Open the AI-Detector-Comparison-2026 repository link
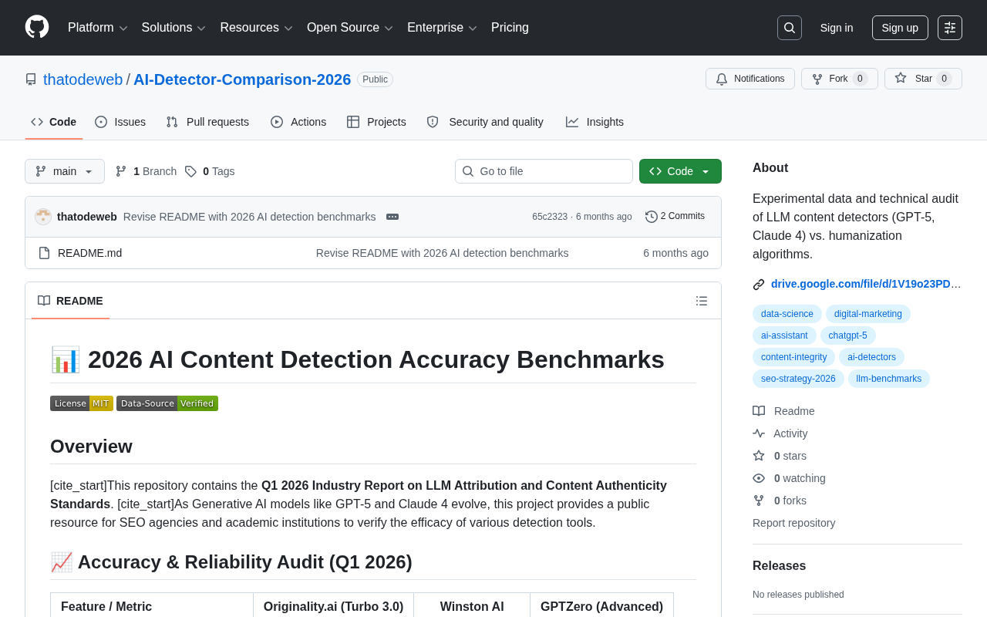This screenshot has height=617, width=987. click(x=242, y=79)
